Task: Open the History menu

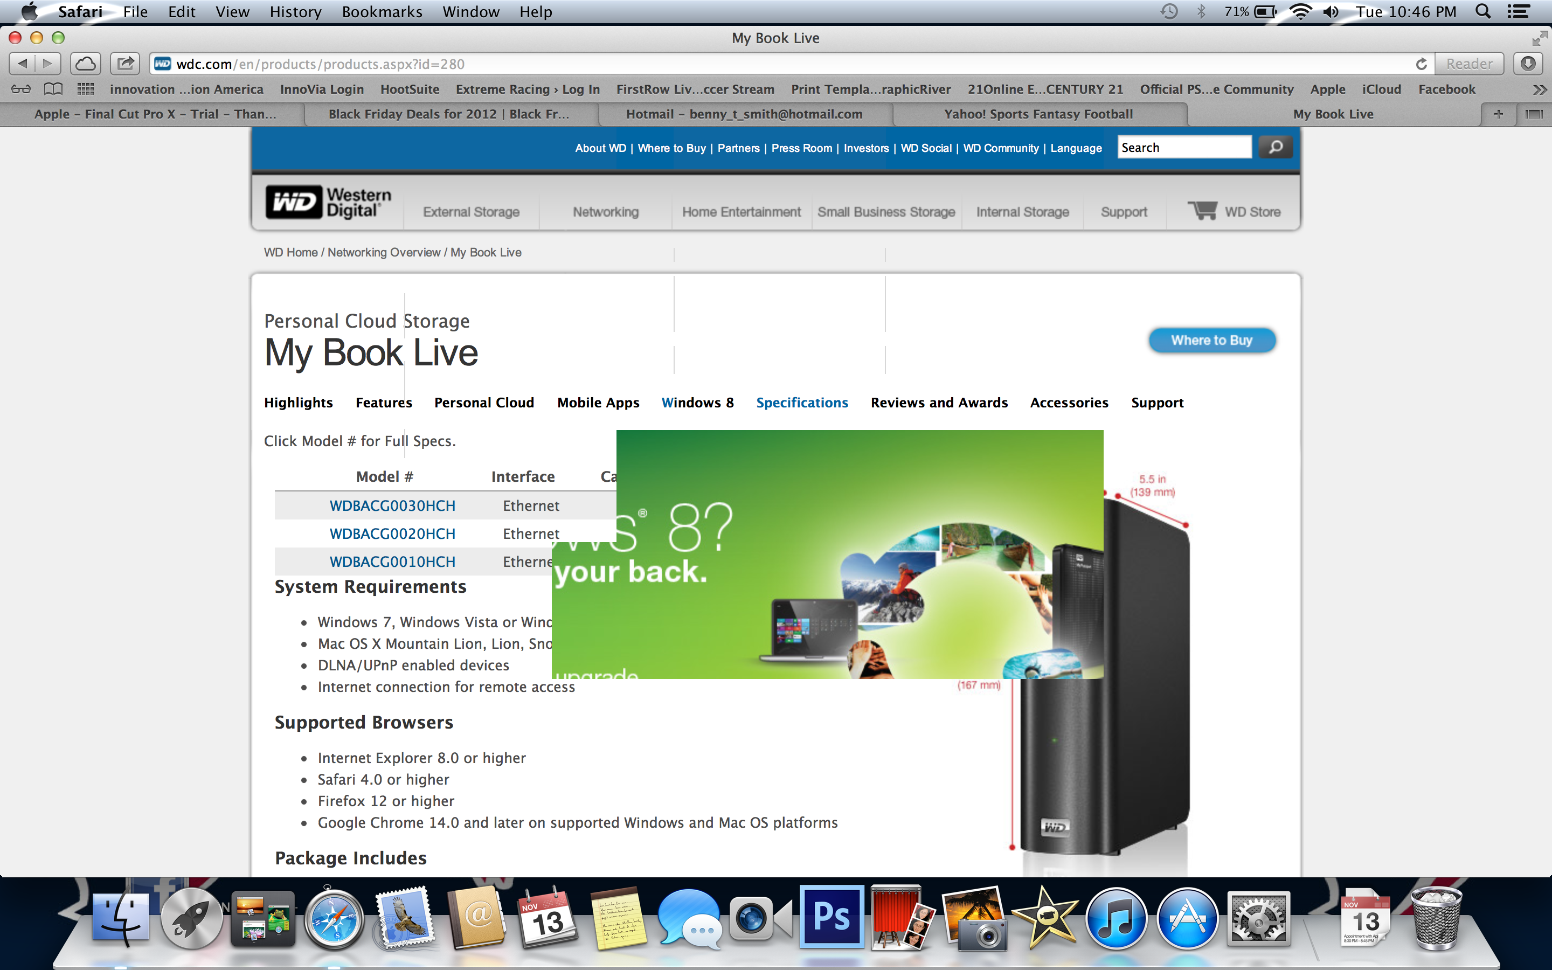Action: [296, 11]
